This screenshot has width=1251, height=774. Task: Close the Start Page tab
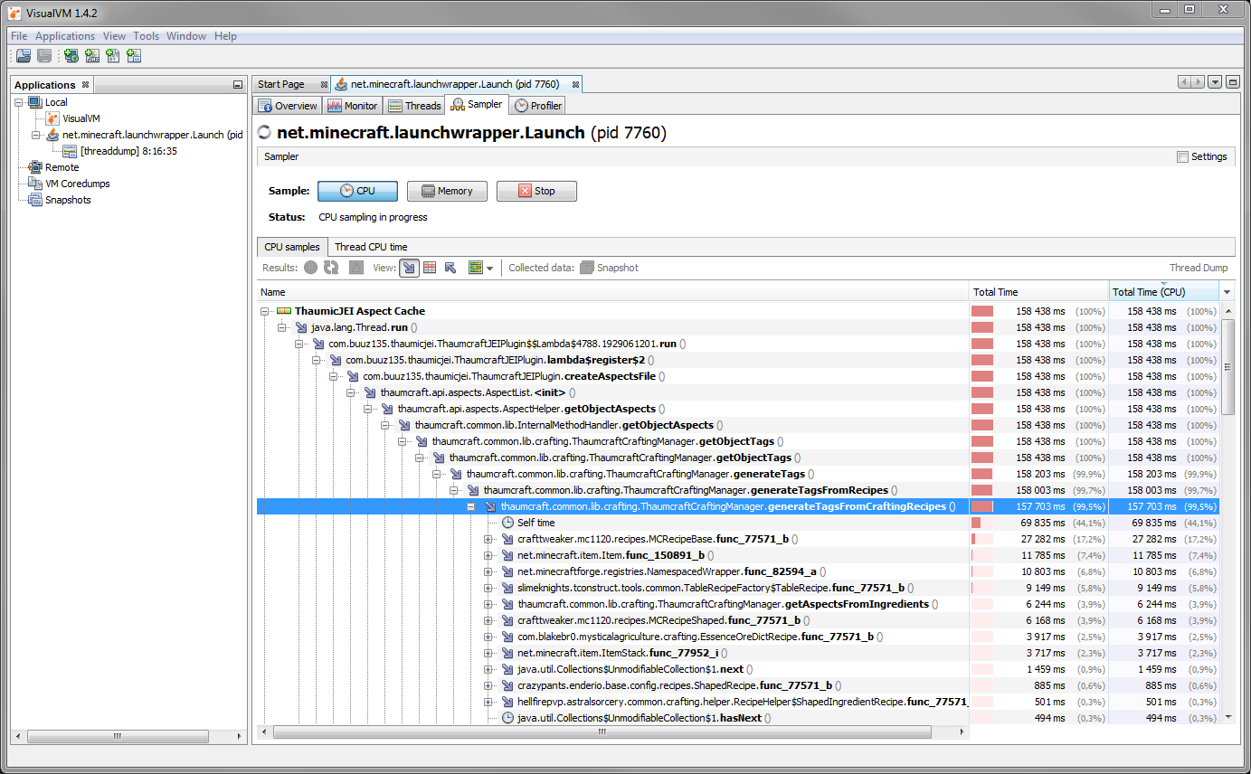click(x=322, y=85)
